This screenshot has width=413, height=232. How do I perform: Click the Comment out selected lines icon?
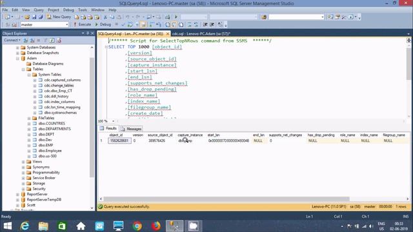pyautogui.click(x=190, y=24)
